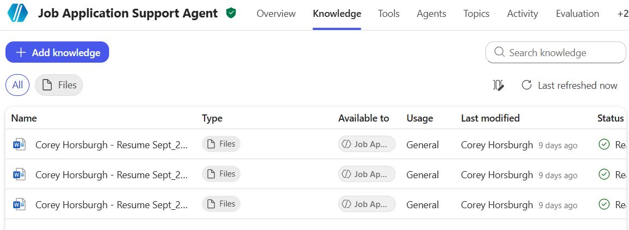Open the bottom row Corey Horsburgh resume file
Screen dimensions: 629x230
(x=111, y=205)
